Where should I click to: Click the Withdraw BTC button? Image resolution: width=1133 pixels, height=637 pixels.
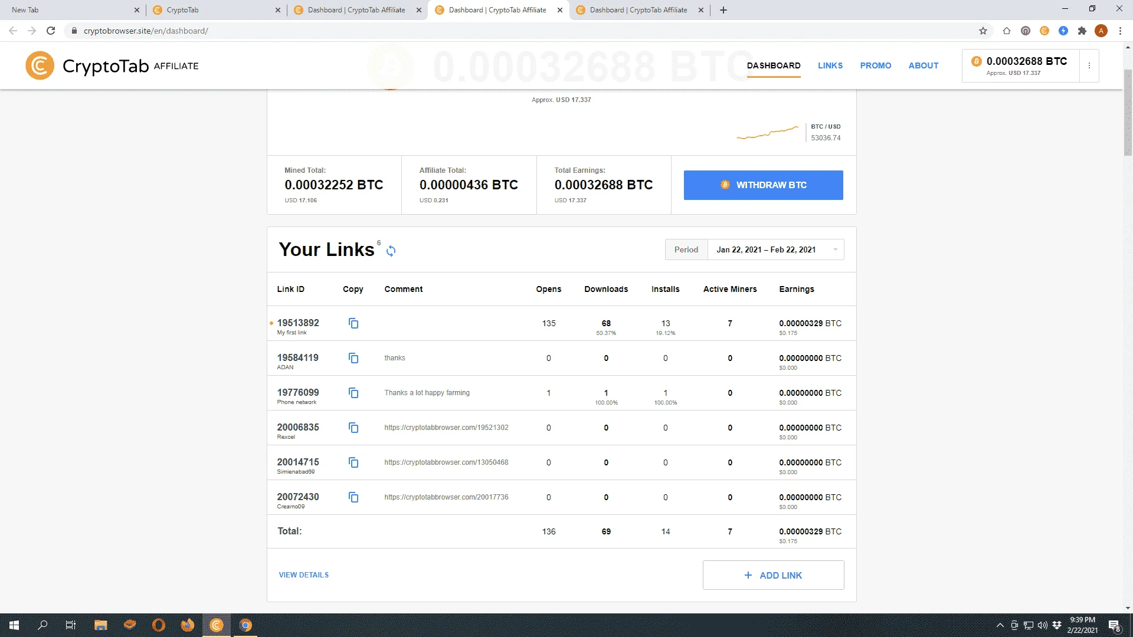[x=763, y=185]
